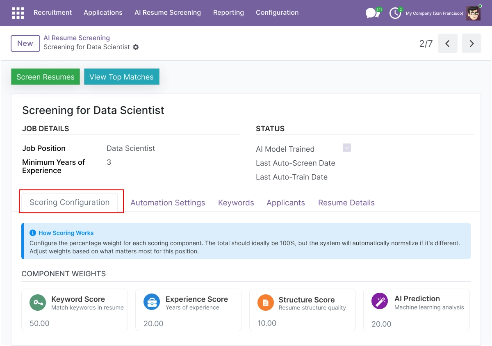Click the How Scoring Works heading
The width and height of the screenshot is (492, 346).
pyautogui.click(x=66, y=233)
